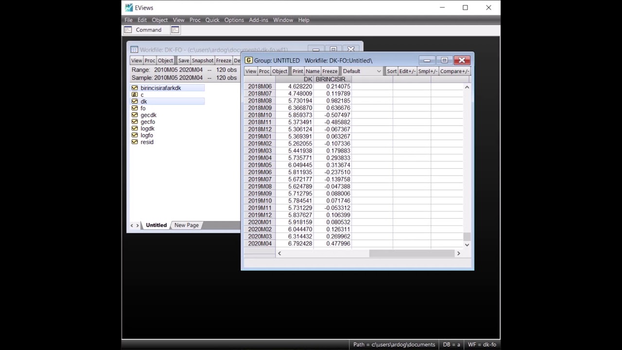The width and height of the screenshot is (622, 350).
Task: Open the Options menu
Action: point(234,20)
